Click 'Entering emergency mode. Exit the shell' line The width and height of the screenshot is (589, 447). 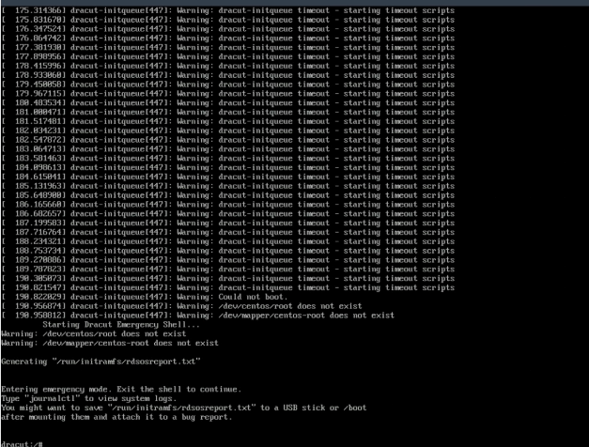click(121, 389)
